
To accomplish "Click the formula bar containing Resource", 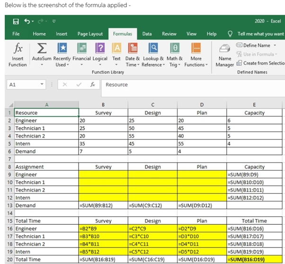I will click(189, 84).
